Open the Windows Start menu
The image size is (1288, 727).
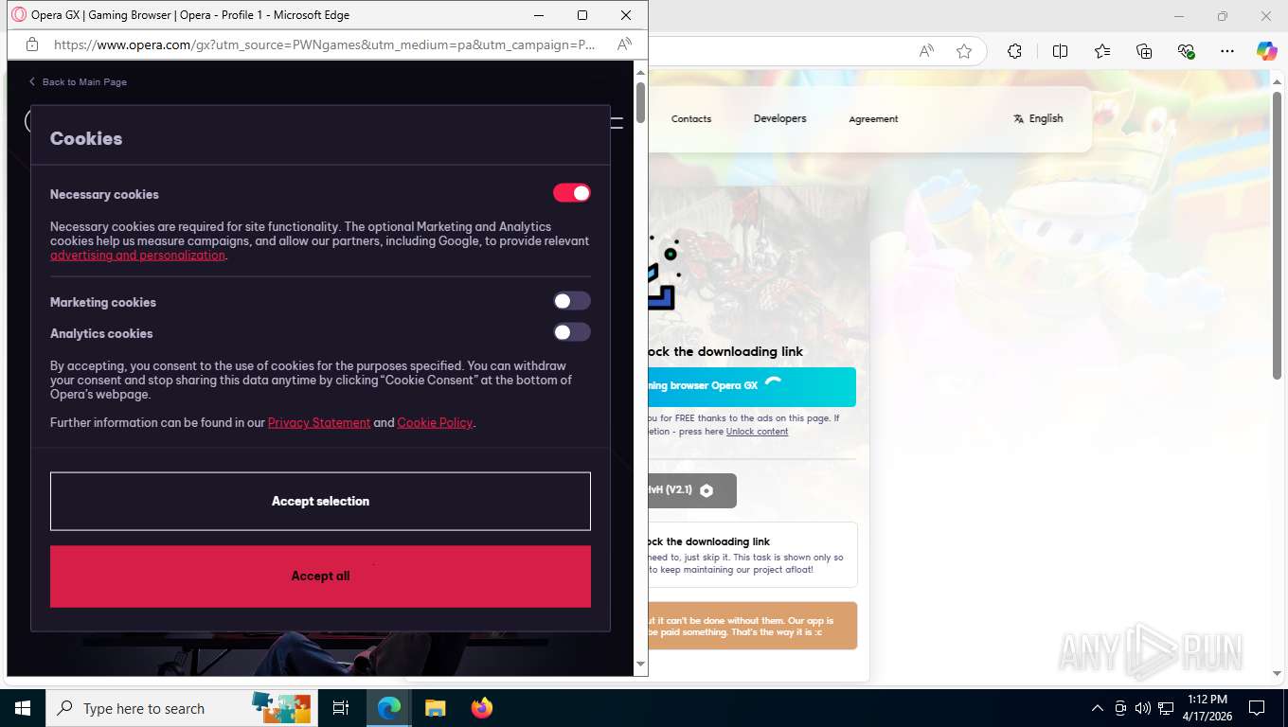pyautogui.click(x=23, y=708)
